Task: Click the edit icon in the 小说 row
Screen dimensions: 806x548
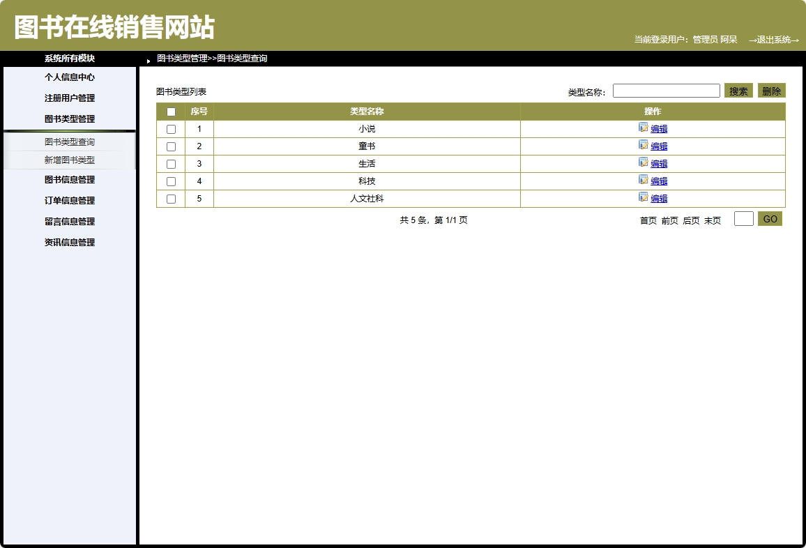Action: click(x=643, y=128)
